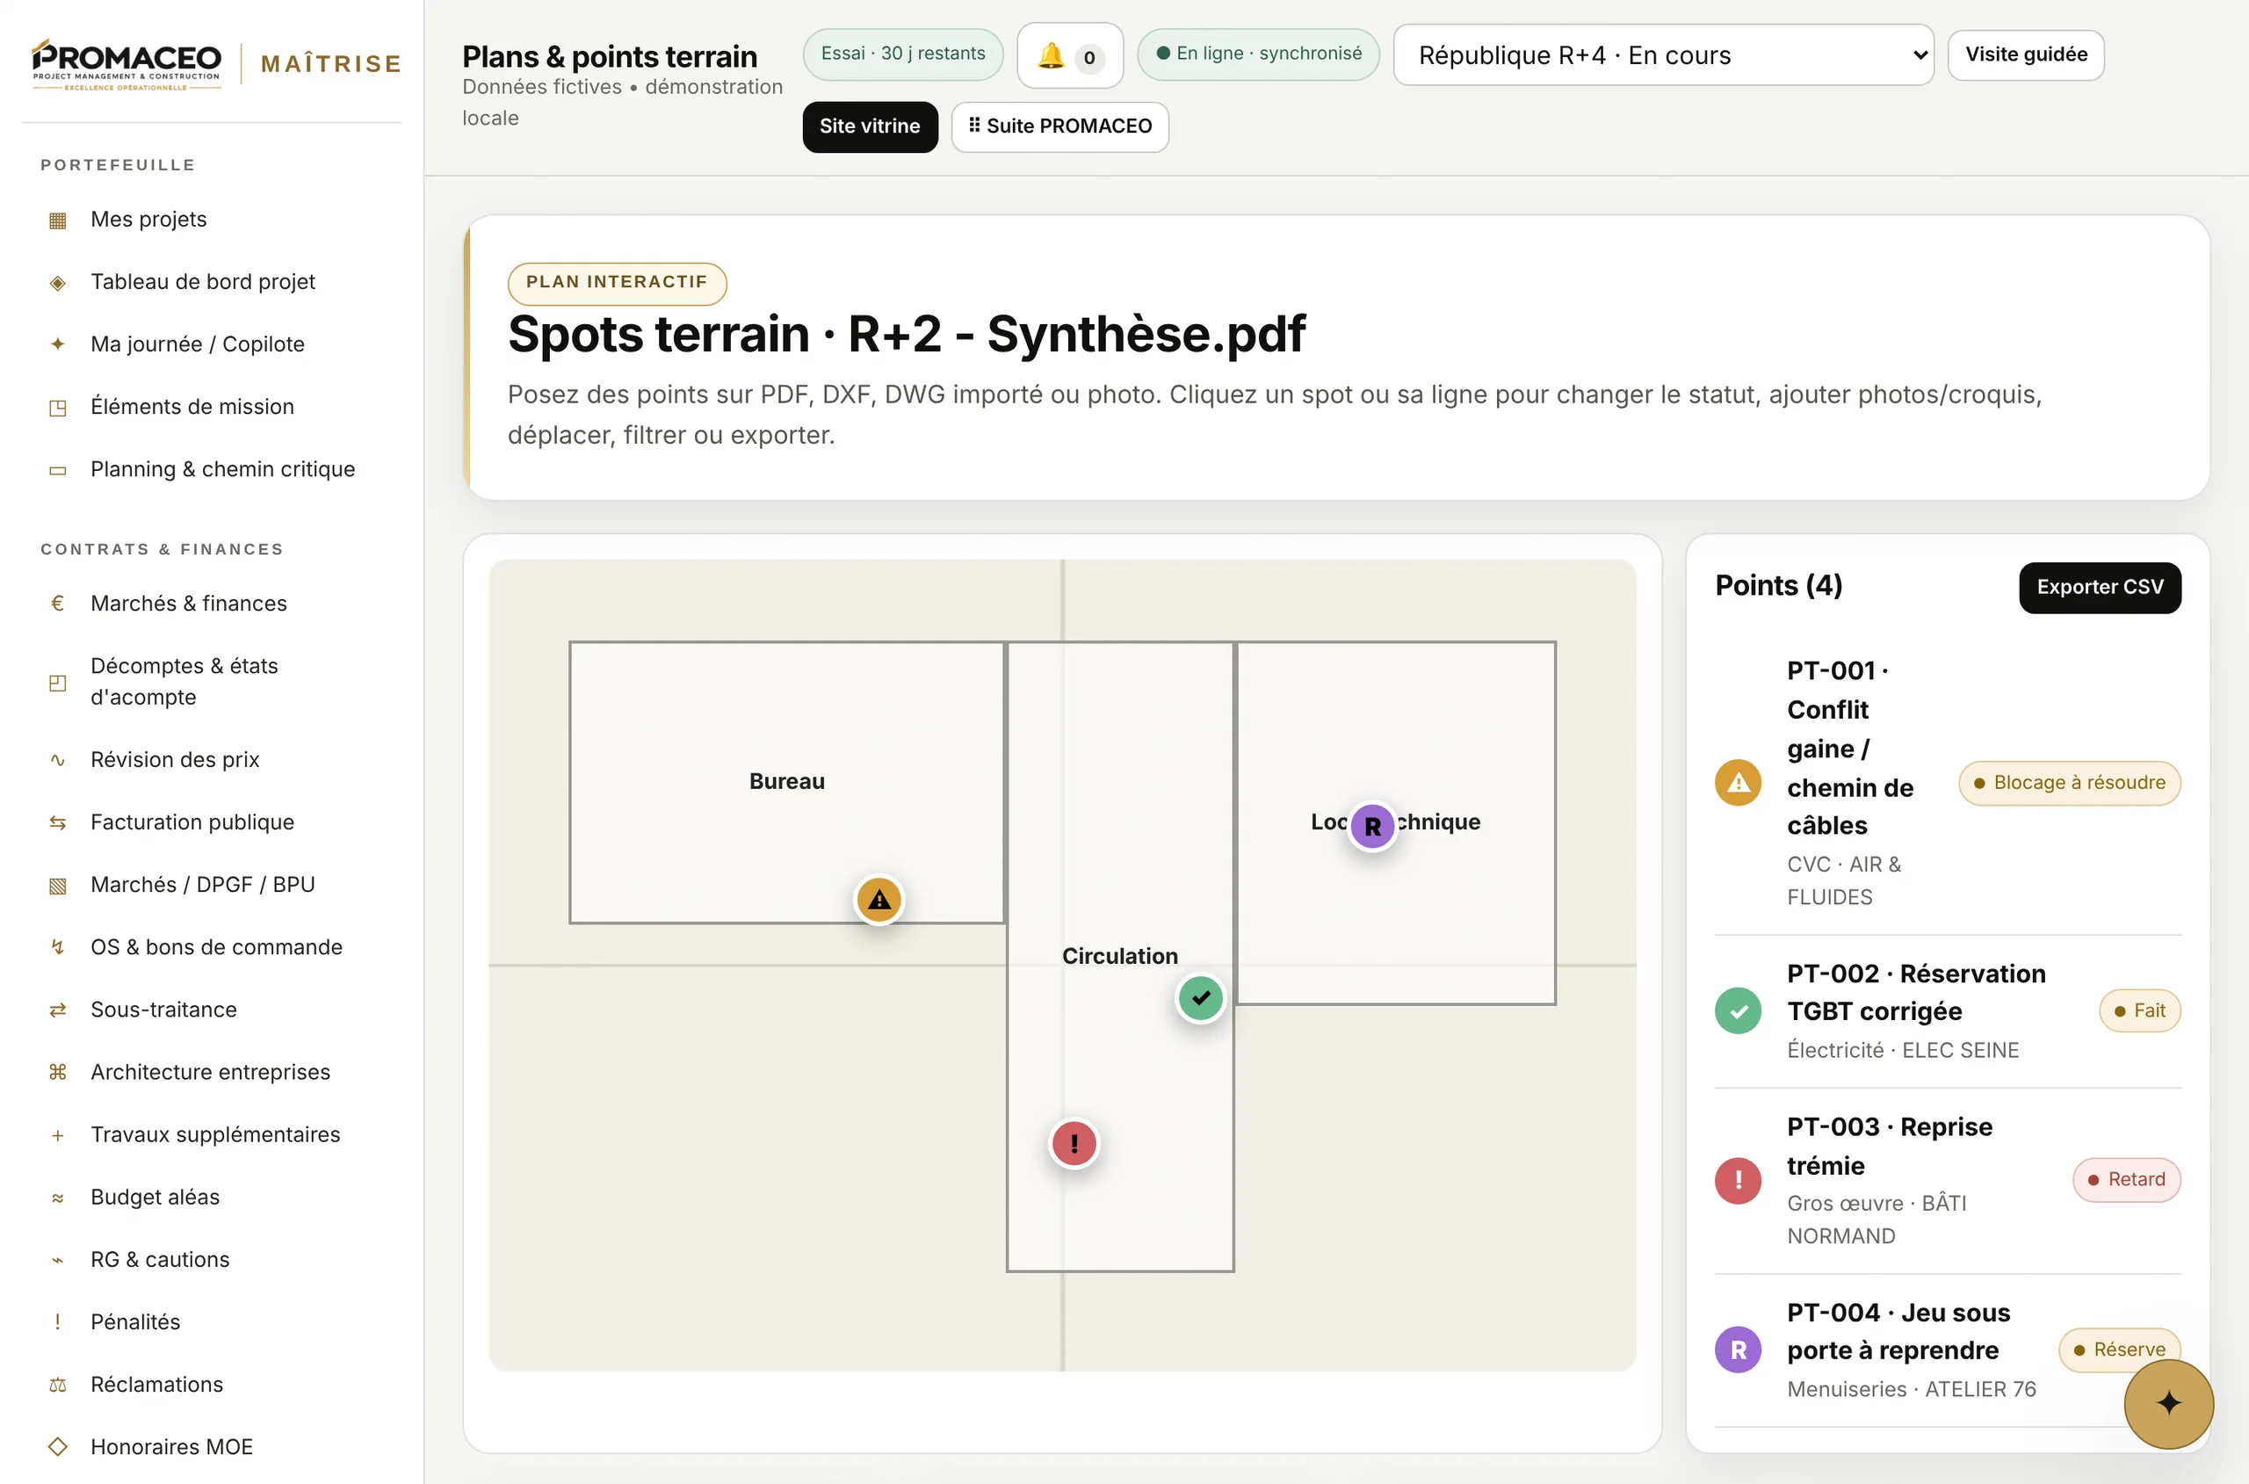The height and width of the screenshot is (1484, 2249).
Task: Click the notification bell icon
Action: [1052, 56]
